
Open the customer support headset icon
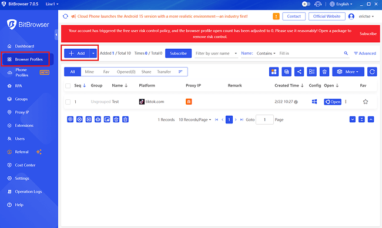[x=318, y=4]
